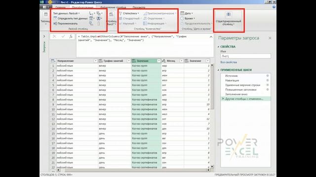Open the Таблица table menu icon
The height and width of the screenshot is (177, 316).
[x=45, y=14]
